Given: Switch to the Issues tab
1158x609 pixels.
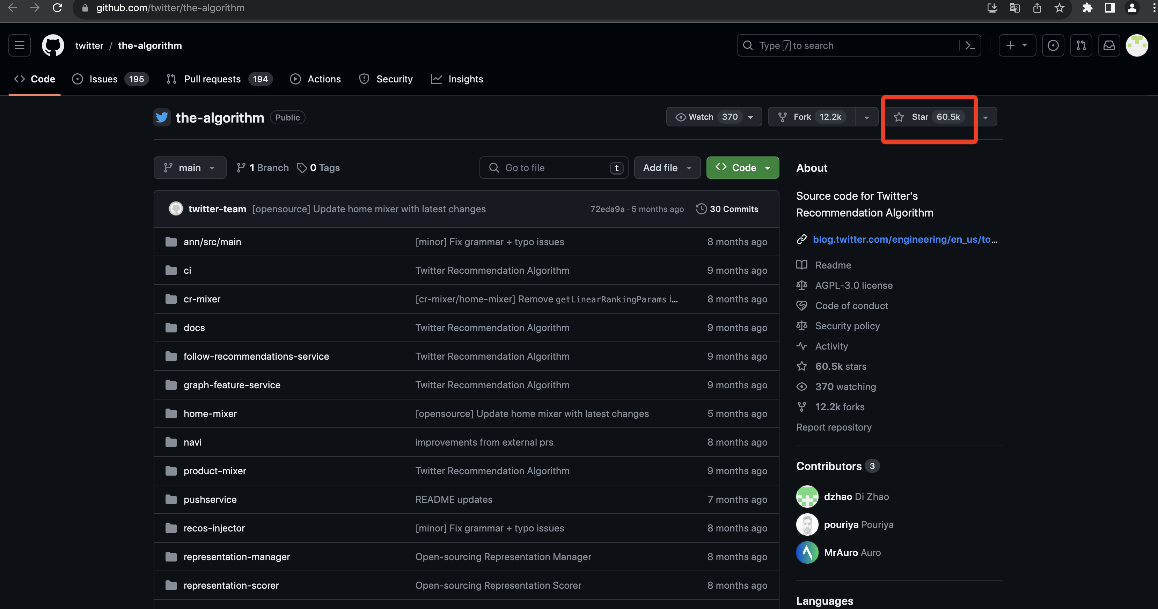Looking at the screenshot, I should 110,79.
